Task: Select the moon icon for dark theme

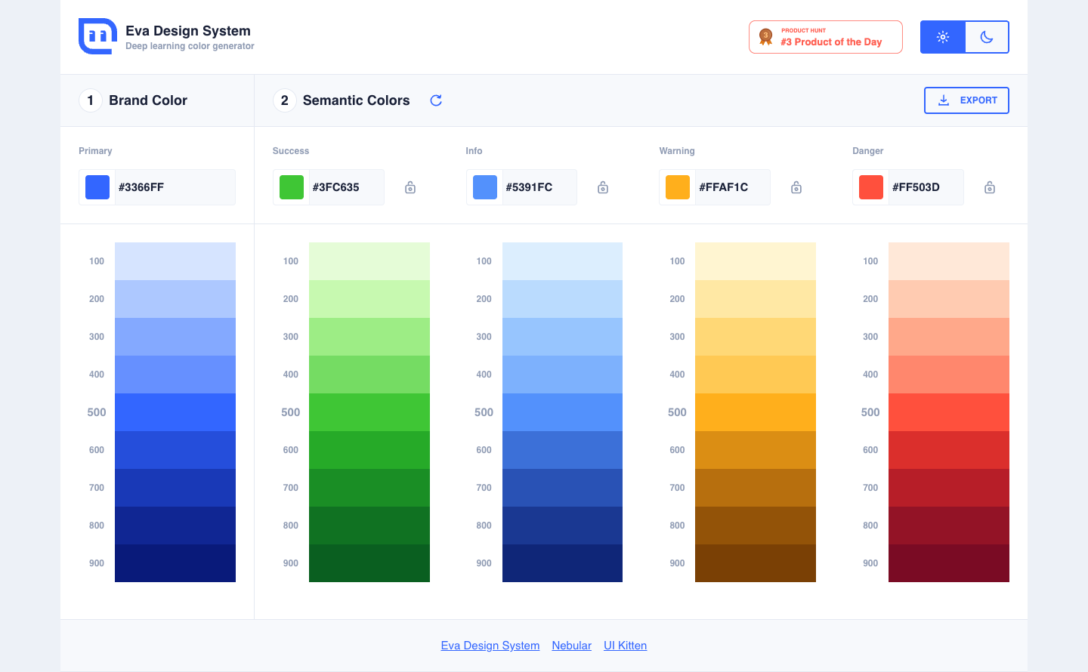Action: pos(987,35)
